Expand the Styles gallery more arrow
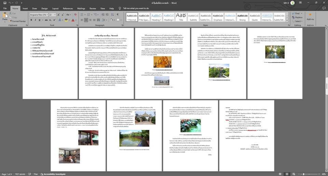Screen dimensions: 328x176 point(286,20)
